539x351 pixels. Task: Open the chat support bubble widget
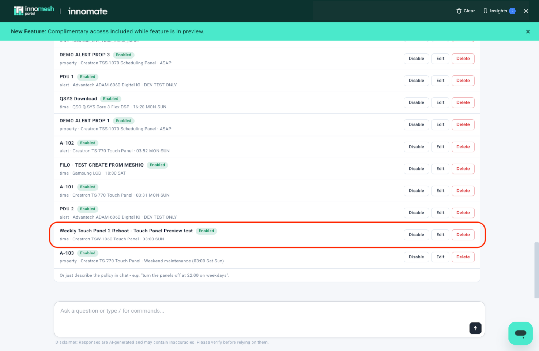point(520,333)
